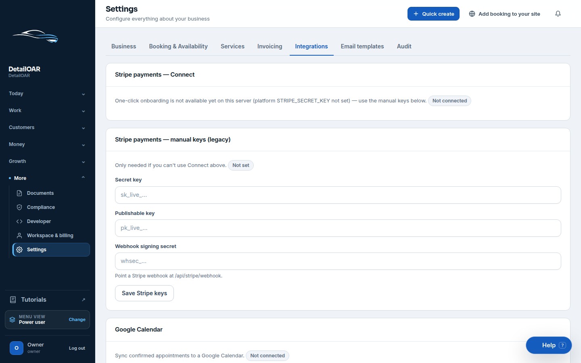Click Add booking to your site

(504, 14)
